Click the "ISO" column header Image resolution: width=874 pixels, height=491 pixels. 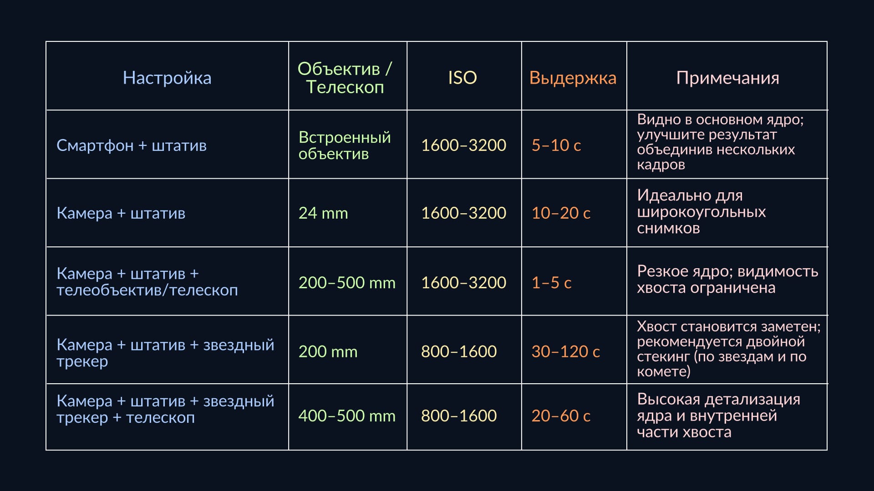[x=462, y=78]
